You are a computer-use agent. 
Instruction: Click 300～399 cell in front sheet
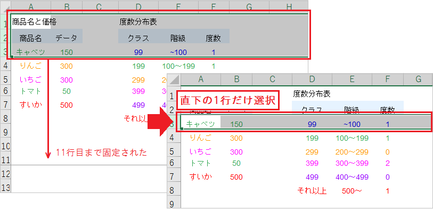tap(352, 163)
